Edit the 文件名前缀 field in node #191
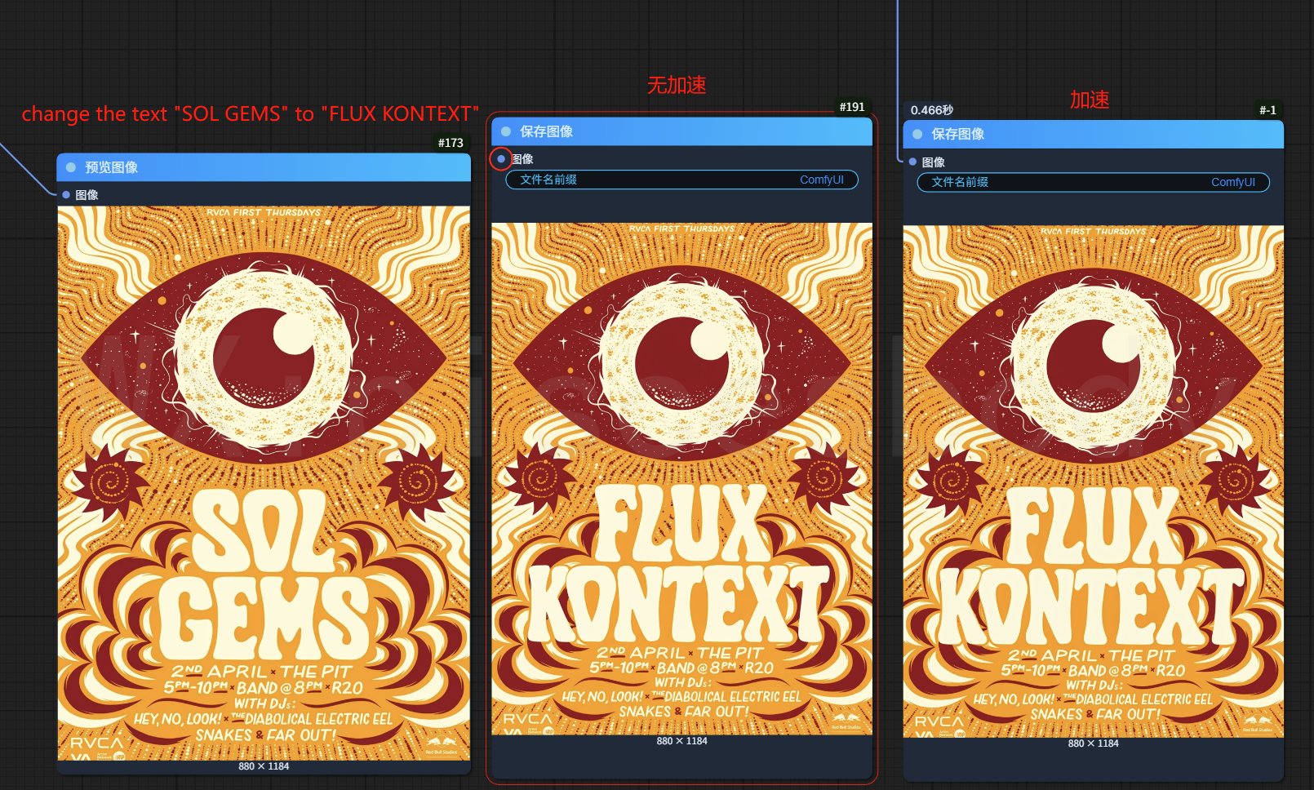Image resolution: width=1314 pixels, height=790 pixels. pyautogui.click(x=681, y=180)
